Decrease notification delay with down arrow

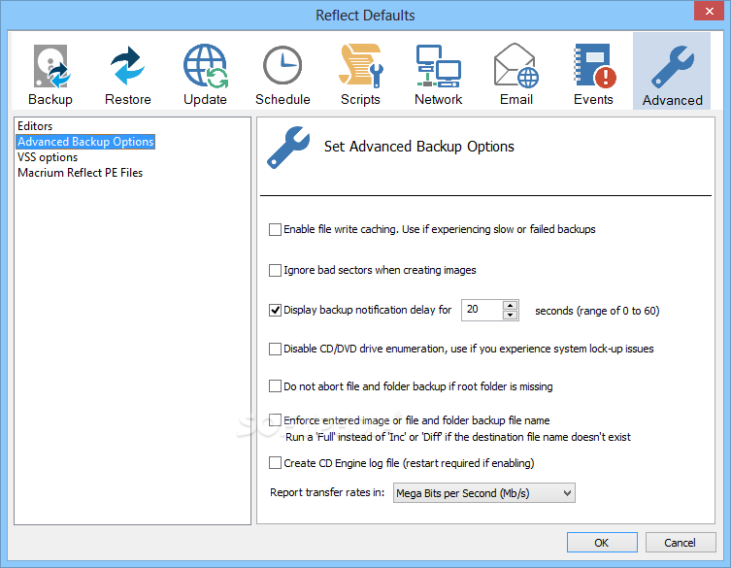click(x=511, y=315)
